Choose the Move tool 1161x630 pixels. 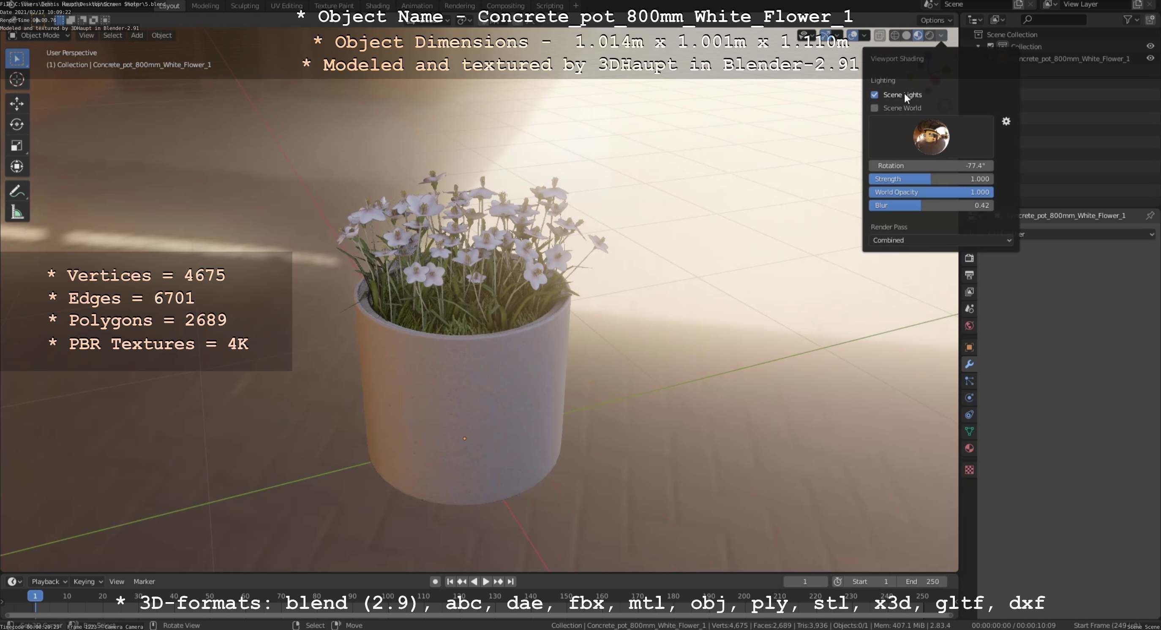pyautogui.click(x=17, y=103)
